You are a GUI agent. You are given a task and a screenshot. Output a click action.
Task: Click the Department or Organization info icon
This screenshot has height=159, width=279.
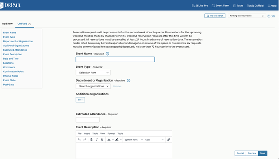[128, 80]
